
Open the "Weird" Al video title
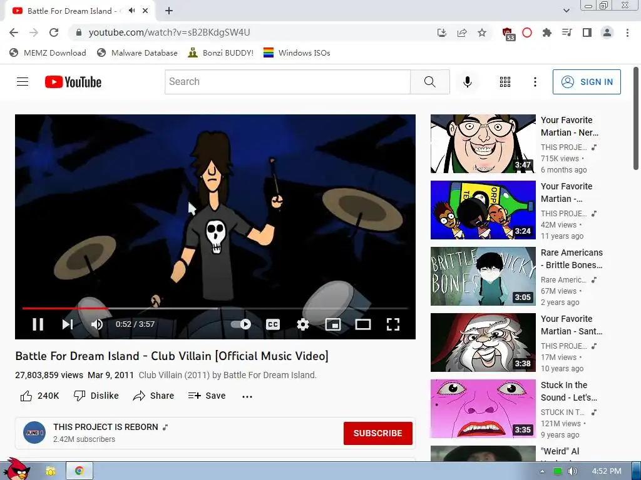pyautogui.click(x=560, y=451)
